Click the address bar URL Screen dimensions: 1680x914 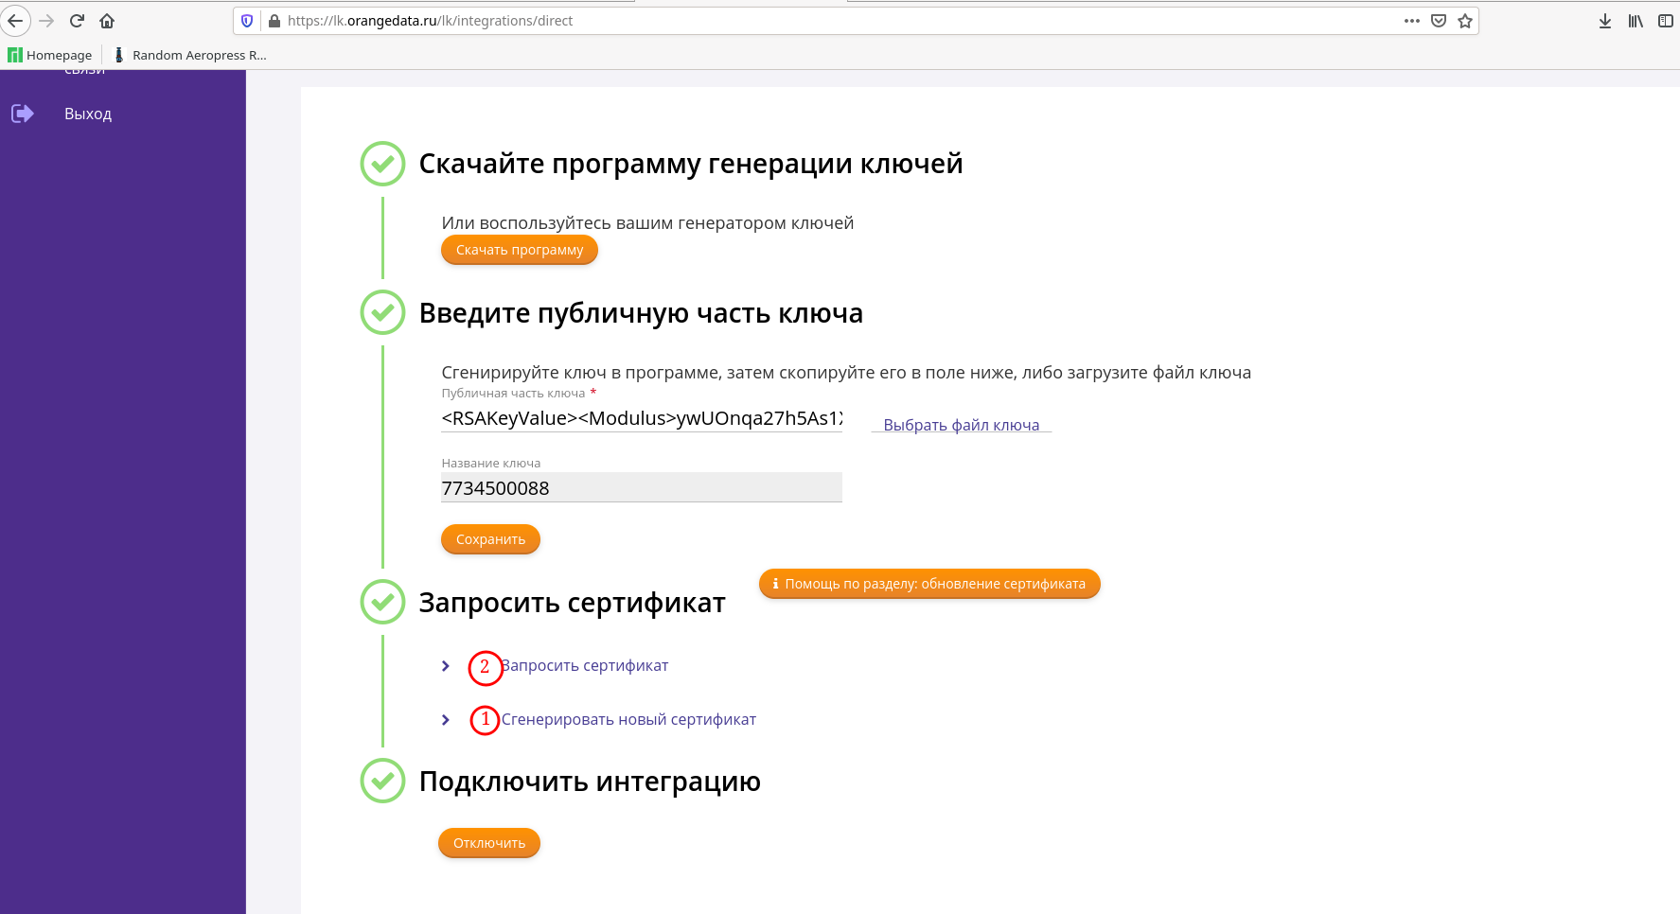(430, 21)
